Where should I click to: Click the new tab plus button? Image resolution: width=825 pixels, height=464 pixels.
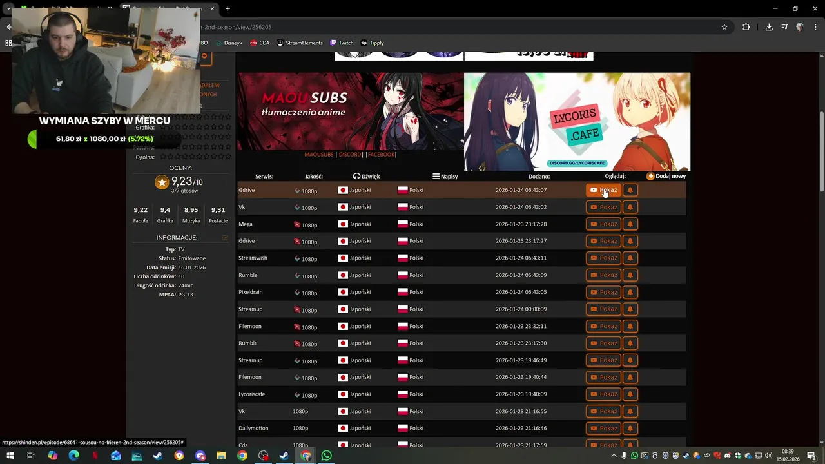coord(228,8)
